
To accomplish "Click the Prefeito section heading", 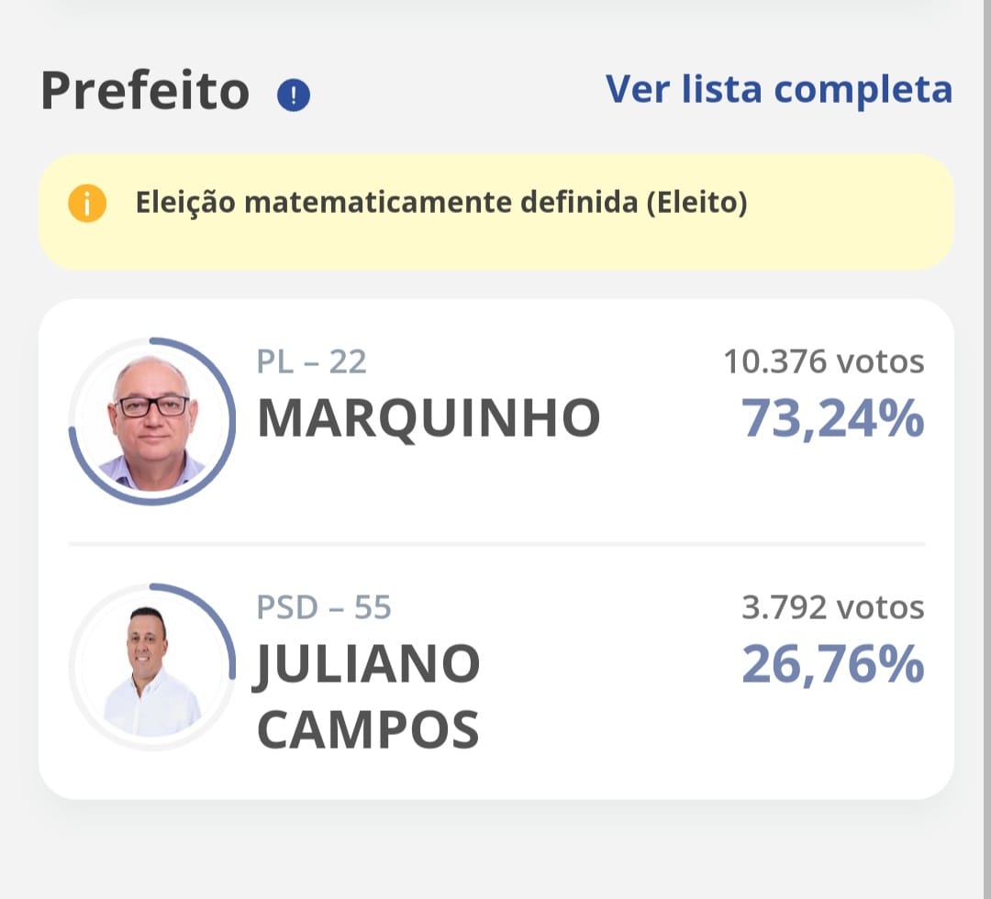I will 145,92.
